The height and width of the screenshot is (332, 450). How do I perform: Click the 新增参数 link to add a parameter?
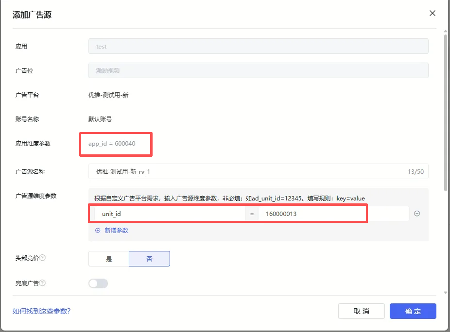[116, 230]
